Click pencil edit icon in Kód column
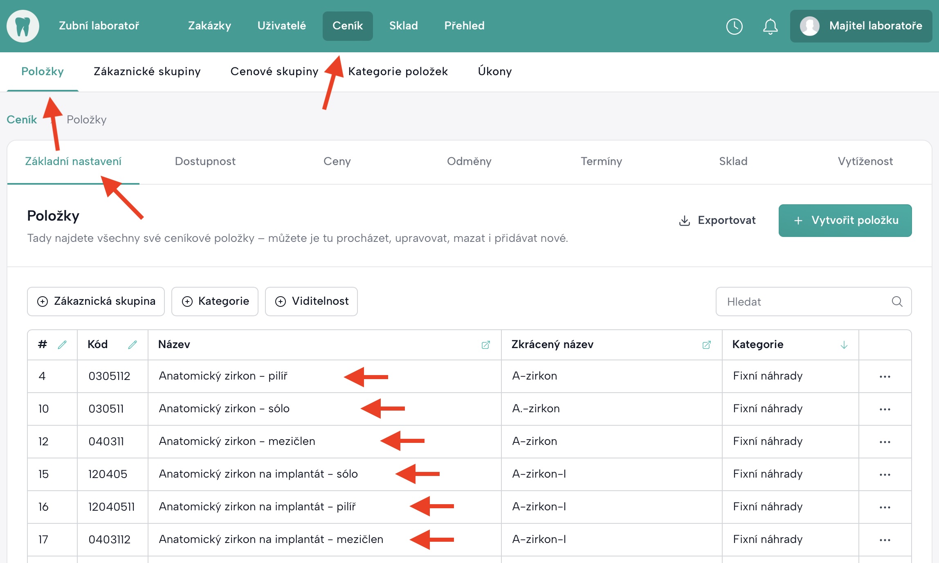The width and height of the screenshot is (939, 563). click(133, 345)
